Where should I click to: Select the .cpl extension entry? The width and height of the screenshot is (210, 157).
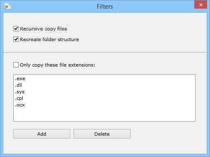[19, 98]
